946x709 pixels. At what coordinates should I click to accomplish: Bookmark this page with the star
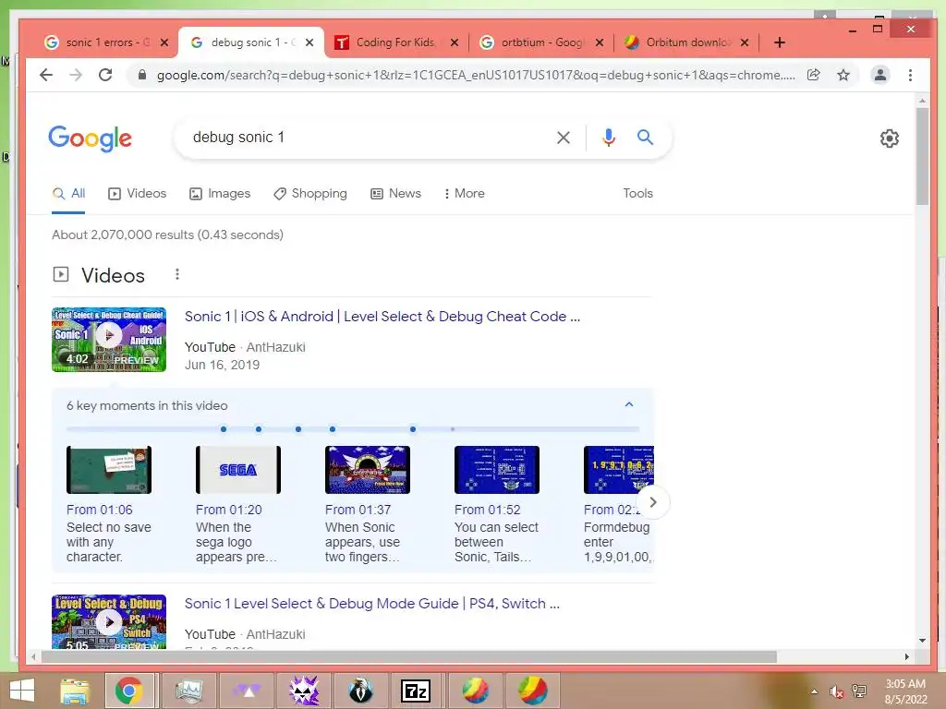point(843,75)
